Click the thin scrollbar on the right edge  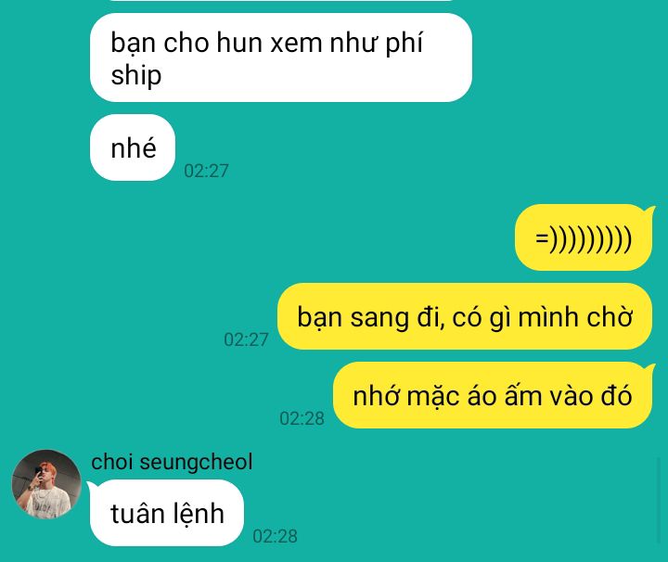660,501
